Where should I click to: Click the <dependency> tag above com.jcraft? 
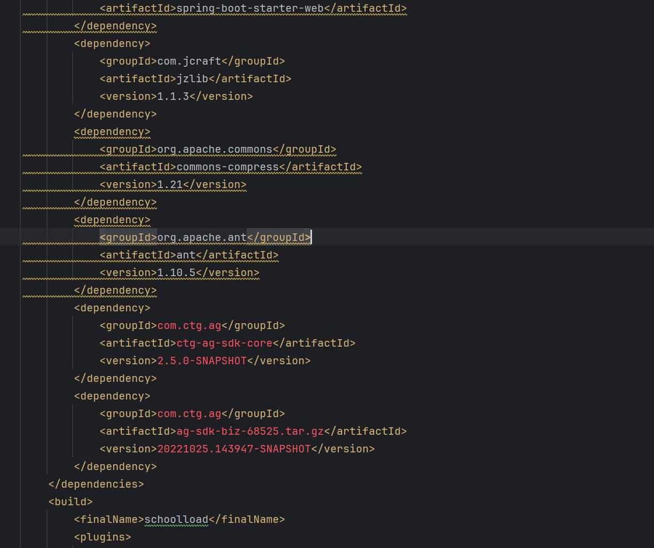[112, 43]
